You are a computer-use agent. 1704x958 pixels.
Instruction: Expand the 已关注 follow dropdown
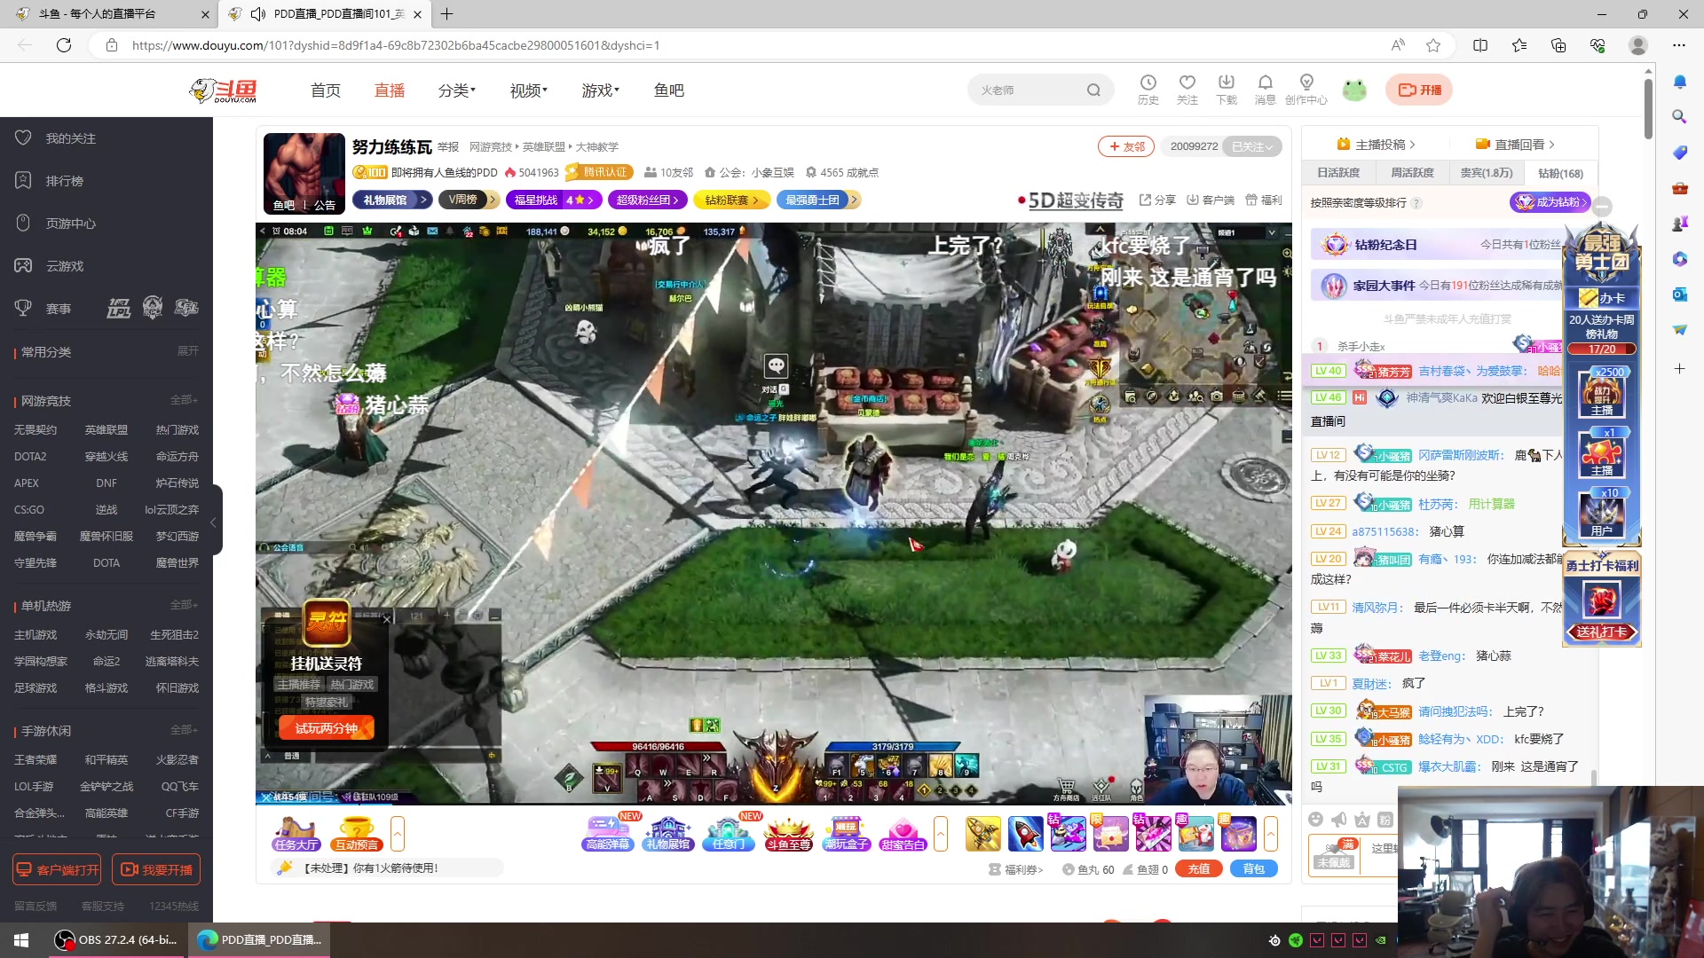click(x=1251, y=146)
